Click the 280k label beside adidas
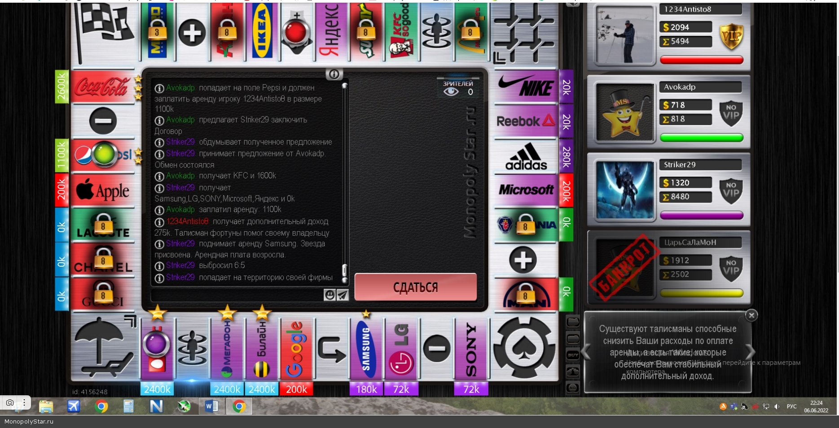Viewport: 839px width, 428px height. point(567,156)
